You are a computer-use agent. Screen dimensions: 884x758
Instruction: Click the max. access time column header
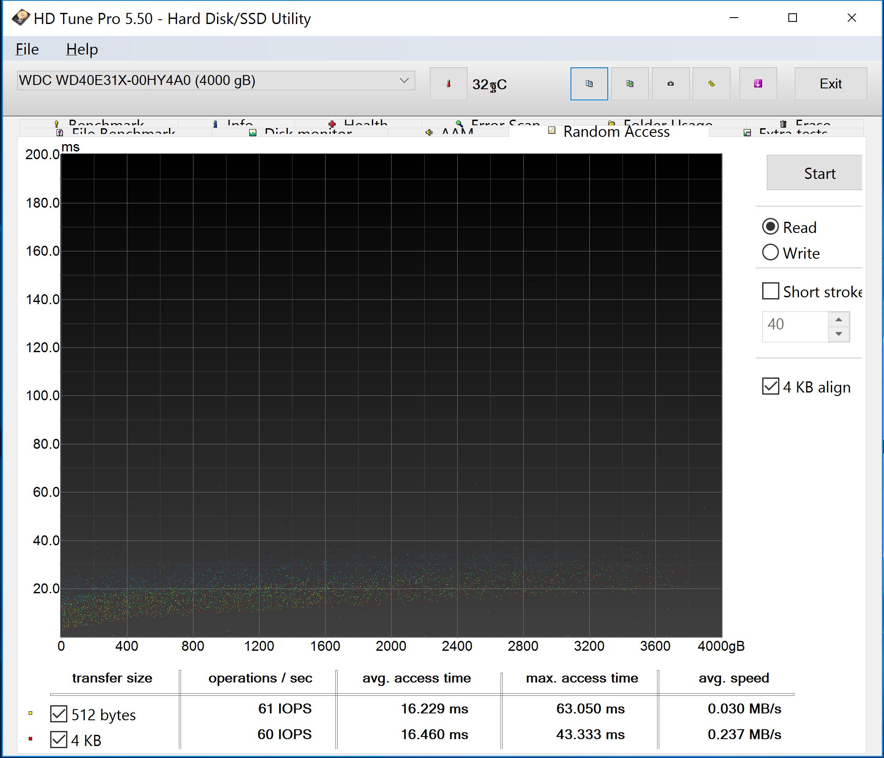(x=582, y=678)
